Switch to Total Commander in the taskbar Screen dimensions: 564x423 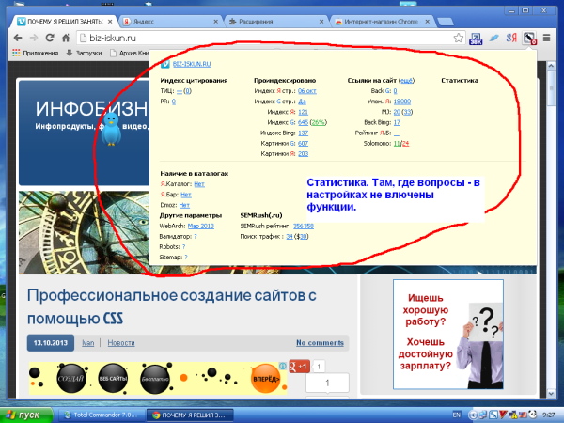(102, 415)
